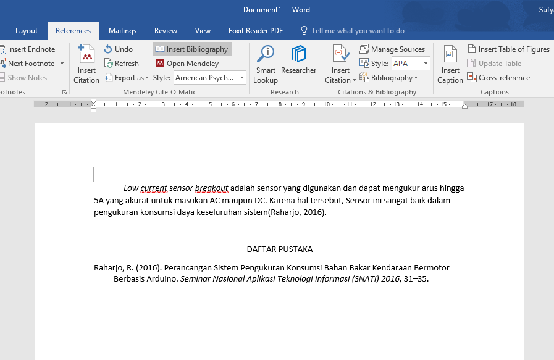Click the right indent marker on ruler
This screenshot has width=554, height=360.
click(x=464, y=106)
